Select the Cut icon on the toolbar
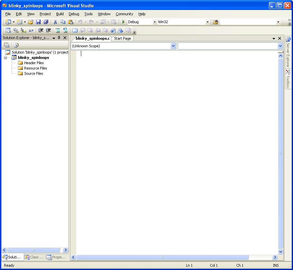293x270 pixels. pos(55,22)
